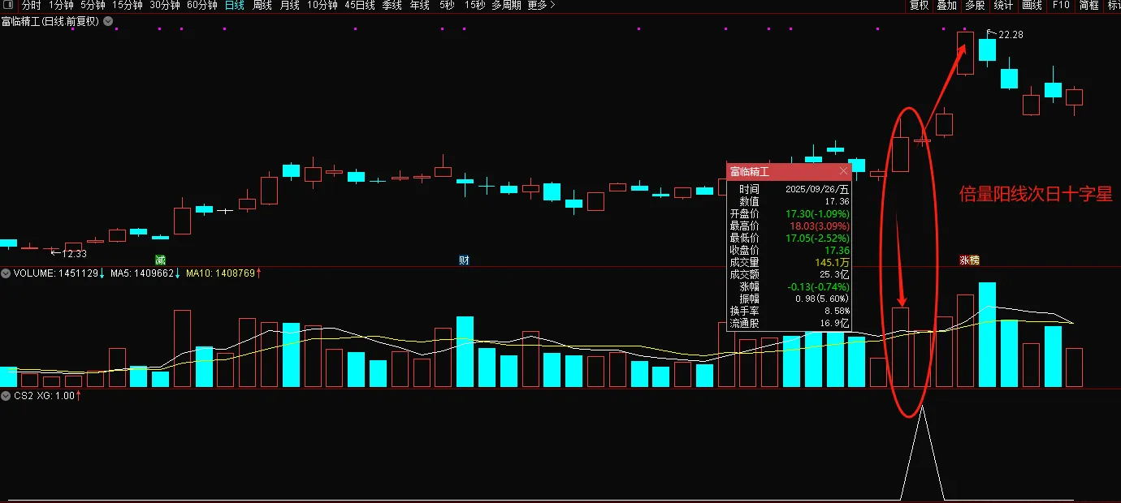Click the flag icon beside 22.28
Image resolution: width=1121 pixels, height=503 pixels.
tap(991, 33)
